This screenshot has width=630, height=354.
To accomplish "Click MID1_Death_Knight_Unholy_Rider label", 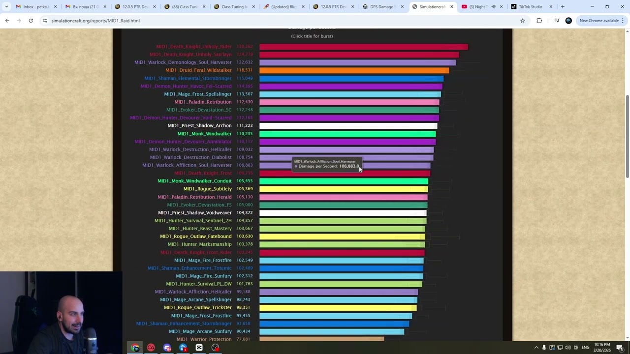I will point(194,47).
